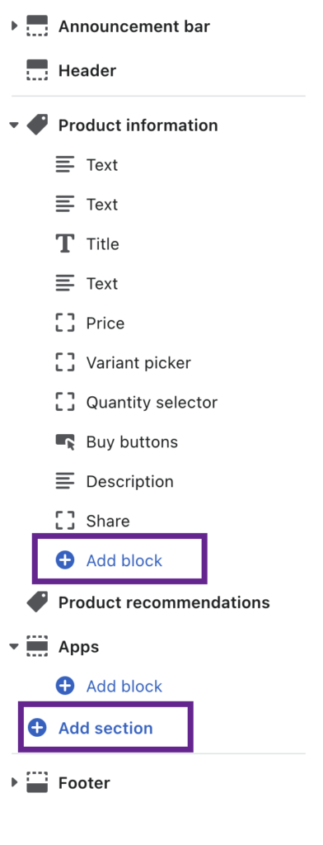Click the Description lines icon
This screenshot has width=323, height=845.
[65, 481]
